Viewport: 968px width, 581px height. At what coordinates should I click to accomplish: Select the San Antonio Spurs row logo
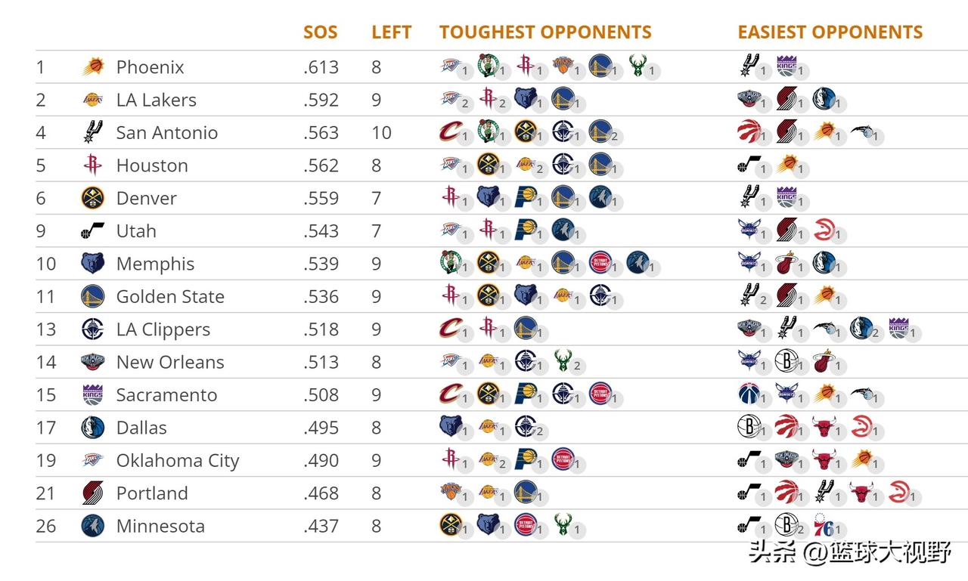93,132
